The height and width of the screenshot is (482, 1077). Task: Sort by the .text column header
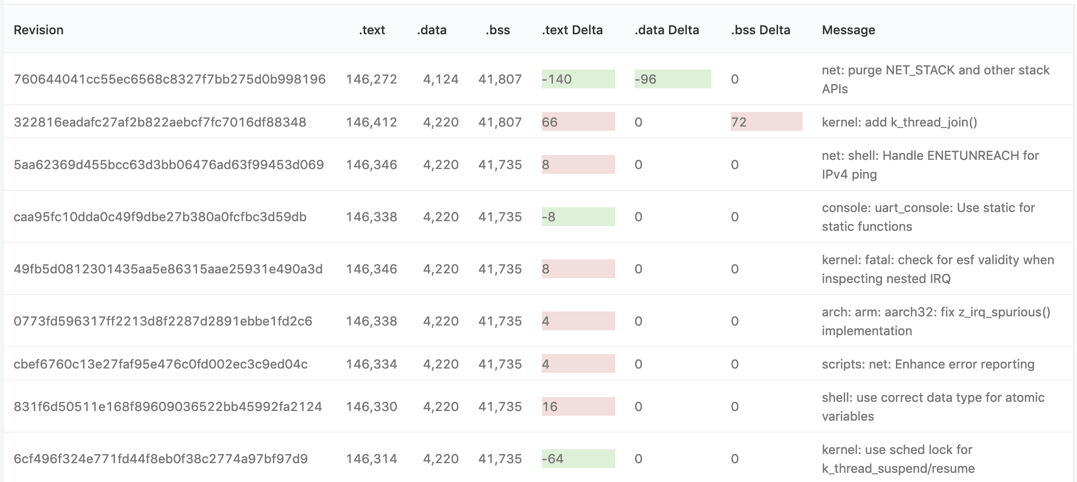(x=372, y=30)
